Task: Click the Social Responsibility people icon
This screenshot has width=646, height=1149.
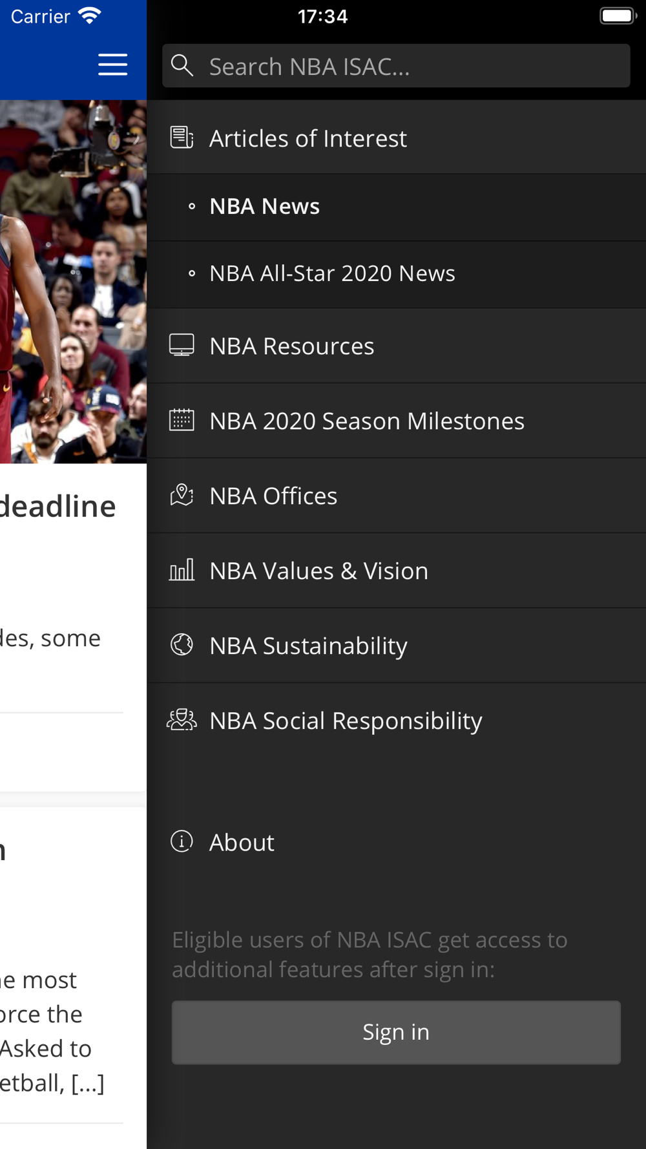Action: [x=182, y=719]
